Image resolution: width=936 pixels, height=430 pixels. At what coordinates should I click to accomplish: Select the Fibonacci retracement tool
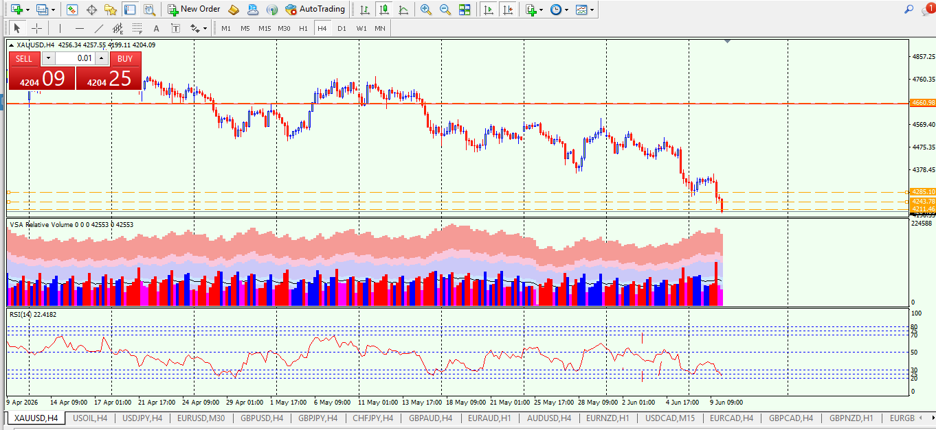(x=137, y=28)
